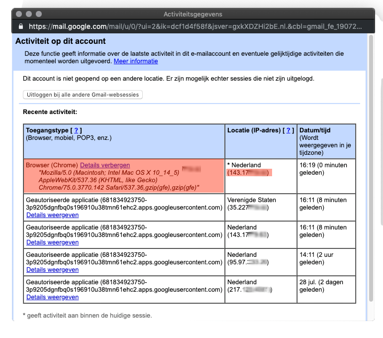Open the Meer informatie link

[x=136, y=61]
